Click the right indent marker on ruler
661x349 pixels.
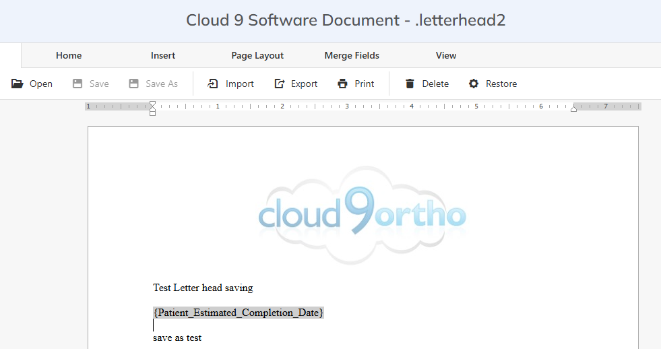click(x=573, y=108)
